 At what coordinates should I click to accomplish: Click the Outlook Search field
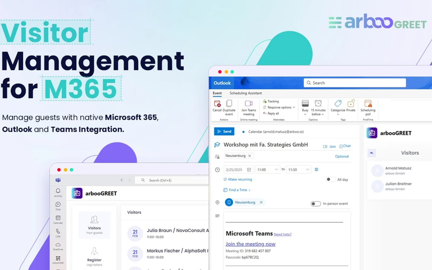coord(355,83)
